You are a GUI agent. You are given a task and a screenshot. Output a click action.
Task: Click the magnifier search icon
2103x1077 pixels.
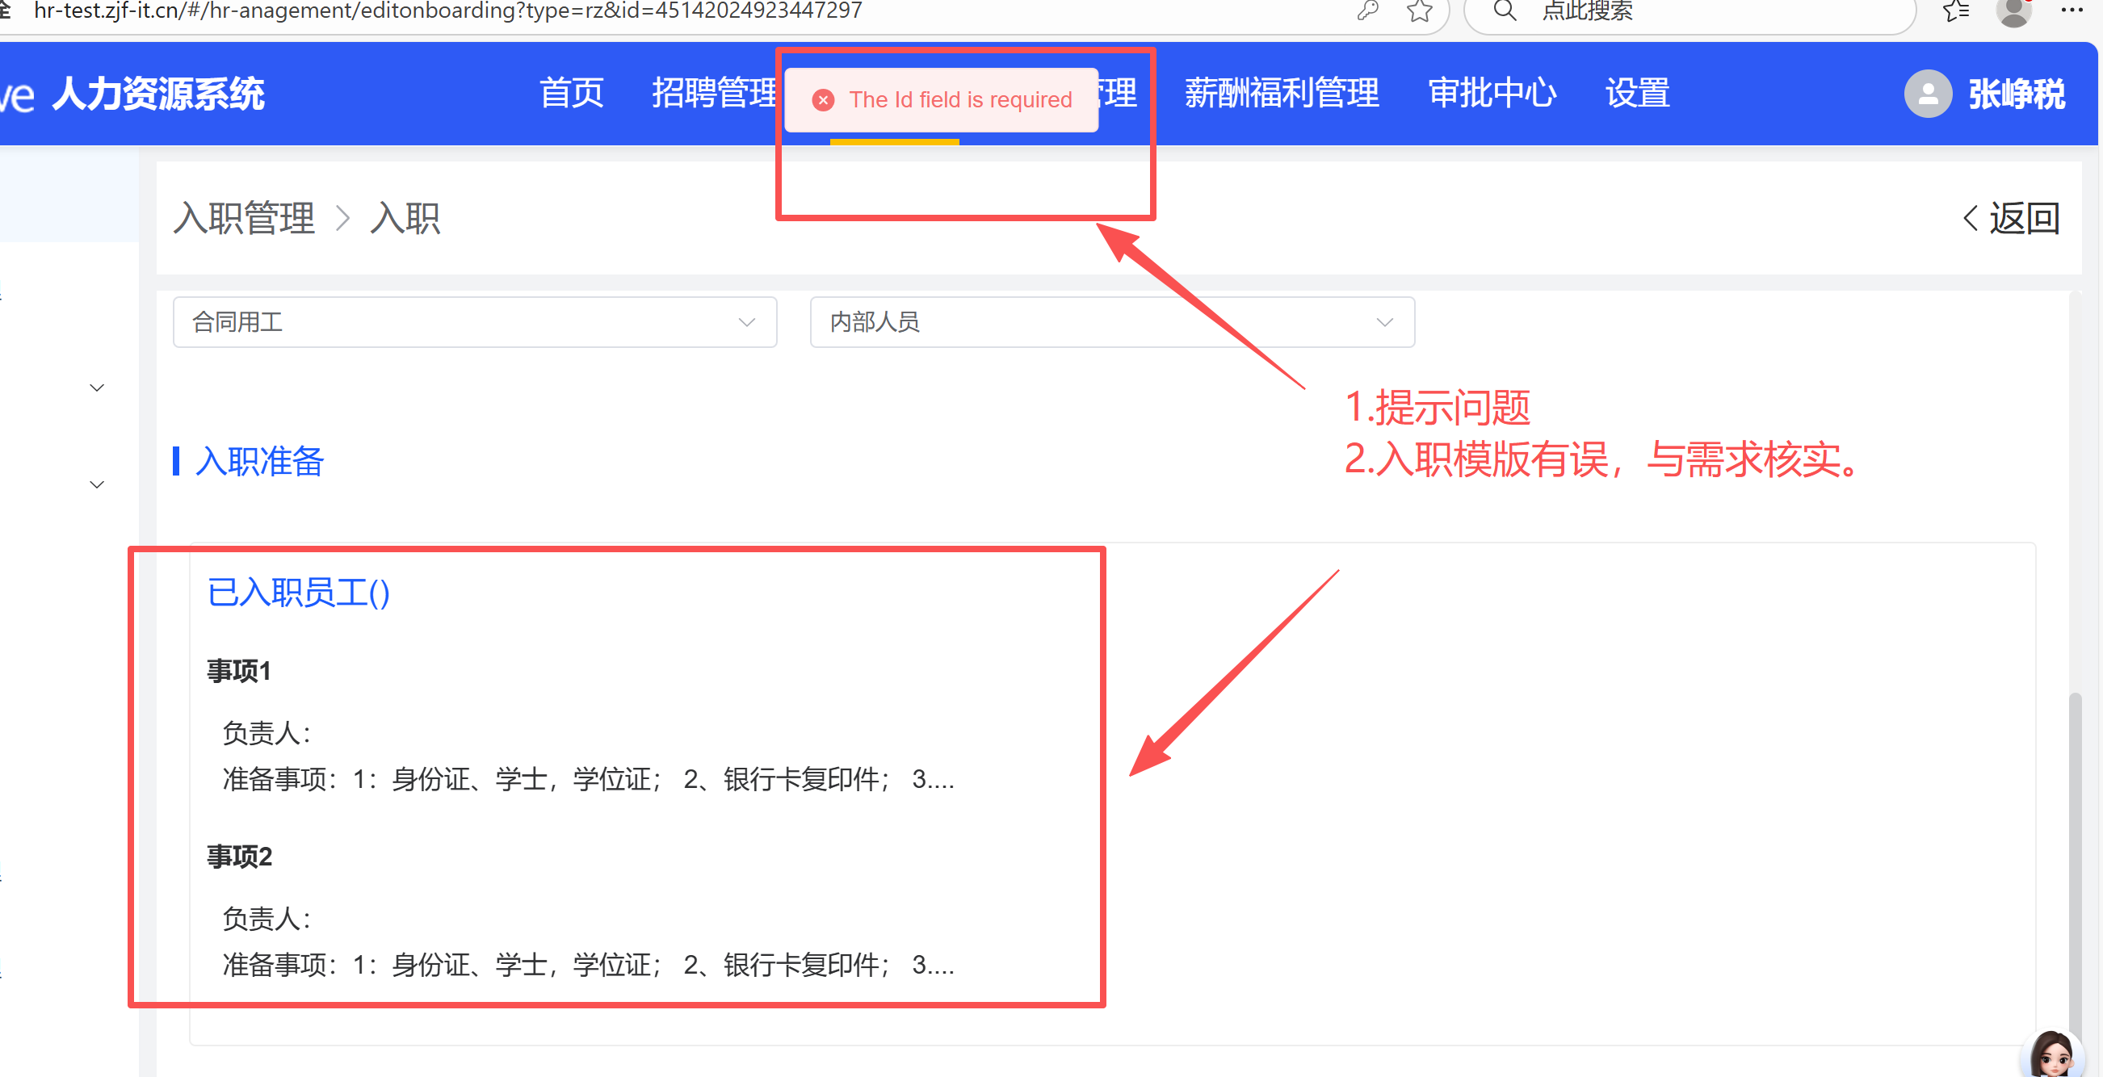point(1504,10)
